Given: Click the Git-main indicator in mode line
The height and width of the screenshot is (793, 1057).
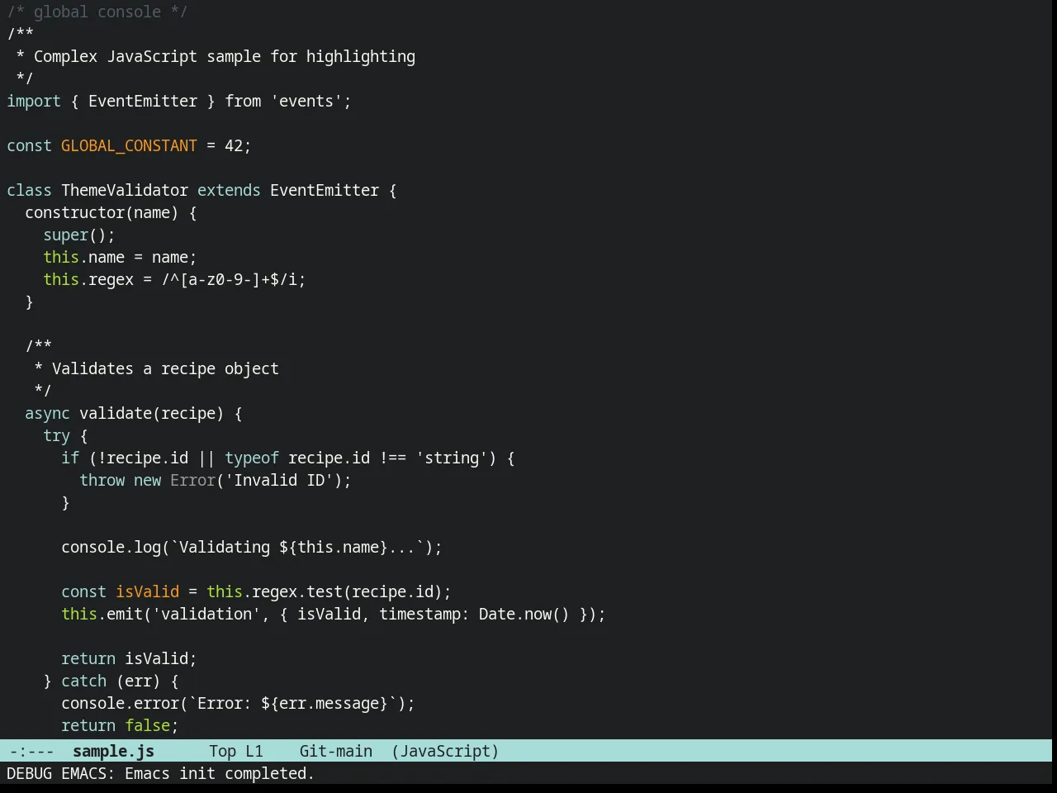Looking at the screenshot, I should pos(335,751).
